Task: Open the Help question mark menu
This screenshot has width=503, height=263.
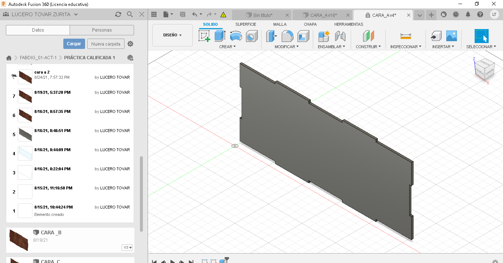Action: [480, 14]
